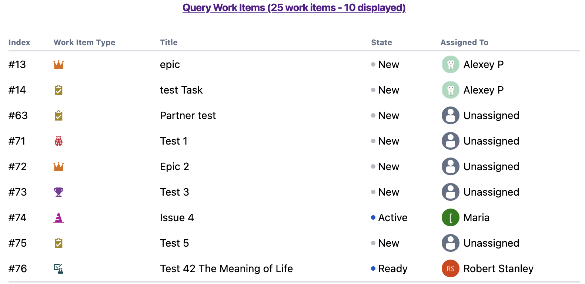
Task: Click Maria's green avatar
Action: [450, 218]
